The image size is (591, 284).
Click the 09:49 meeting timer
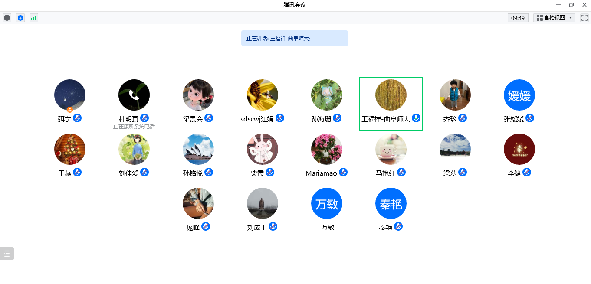(x=518, y=18)
